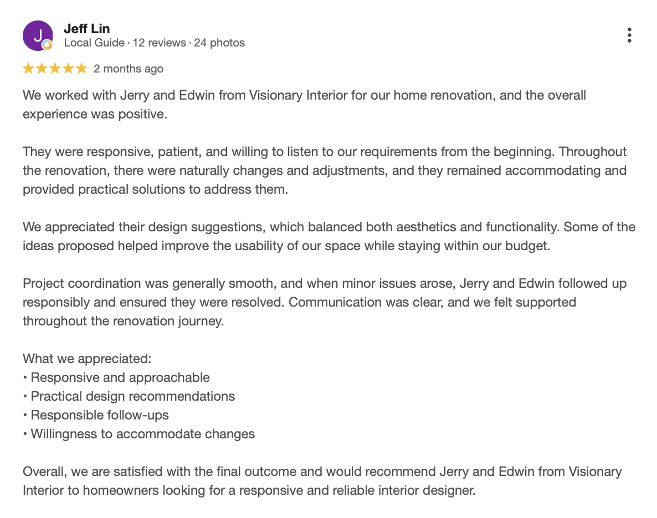Image resolution: width=657 pixels, height=518 pixels.
Task: Click the 'What we appreciated:' heading
Action: [87, 359]
